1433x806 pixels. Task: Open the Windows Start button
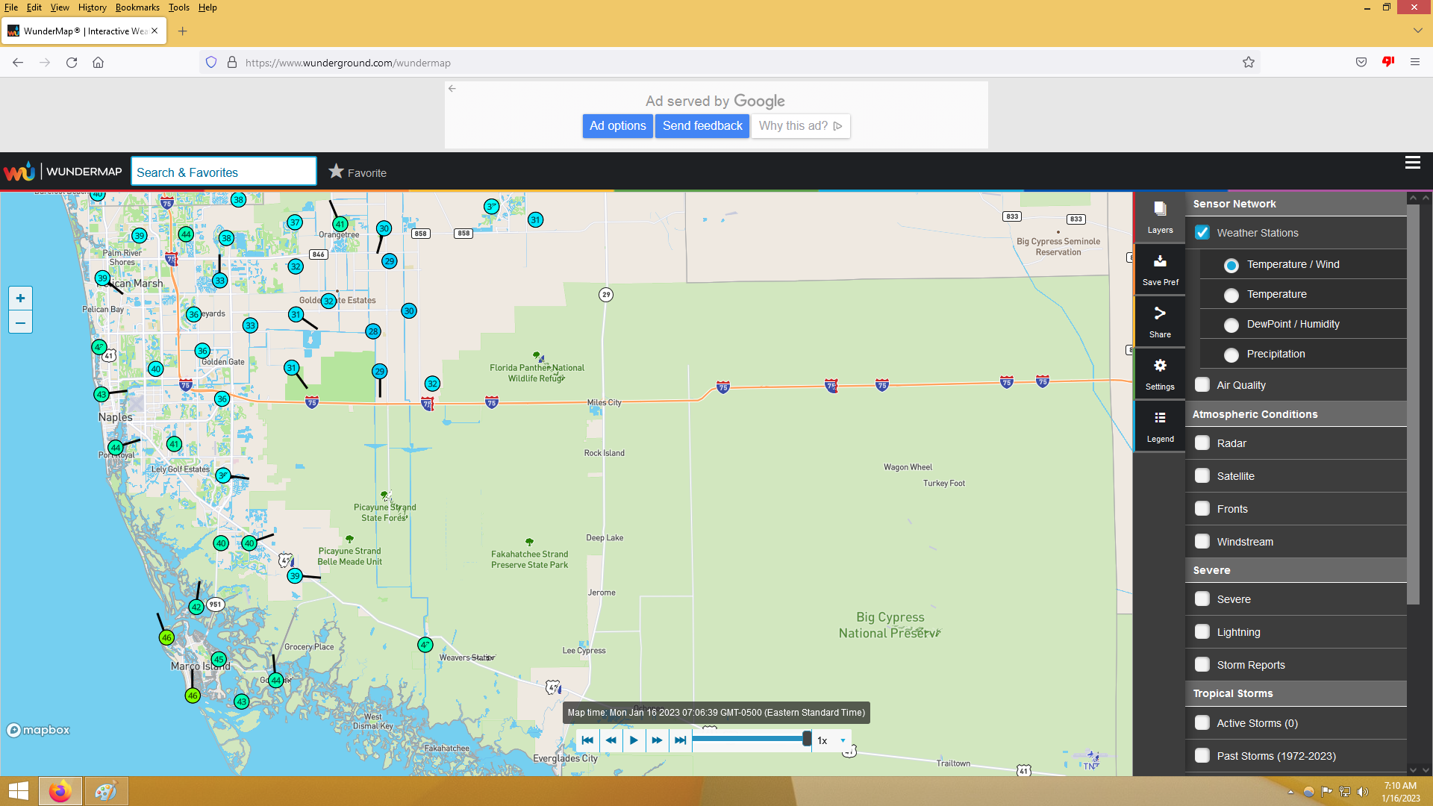point(18,791)
